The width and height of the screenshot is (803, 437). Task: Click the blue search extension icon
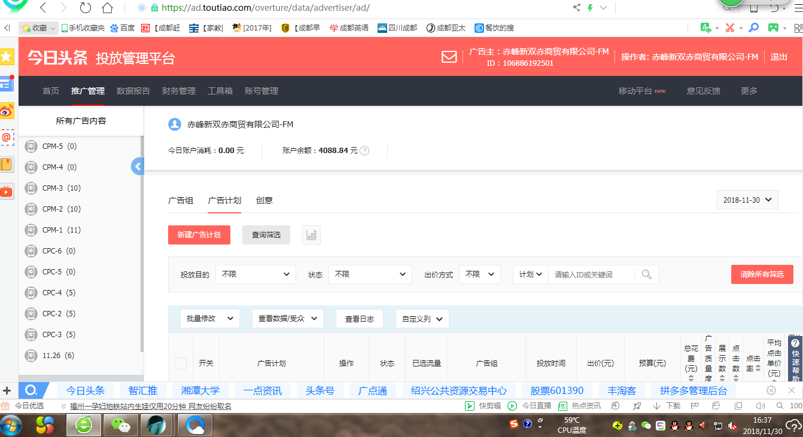pyautogui.click(x=754, y=27)
